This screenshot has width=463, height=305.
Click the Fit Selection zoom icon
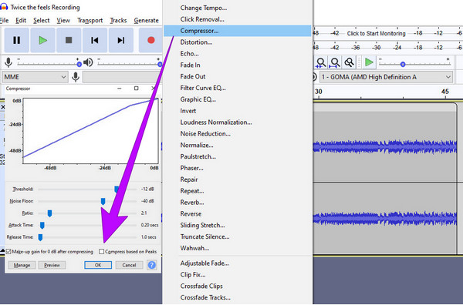tap(321, 62)
